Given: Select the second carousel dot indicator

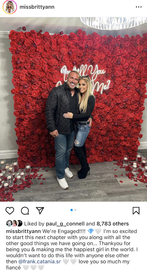Looking at the screenshot, I should [x=75, y=210].
